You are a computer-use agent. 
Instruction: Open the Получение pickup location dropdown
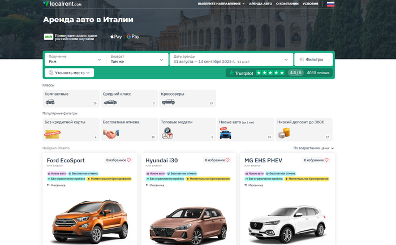pos(75,59)
